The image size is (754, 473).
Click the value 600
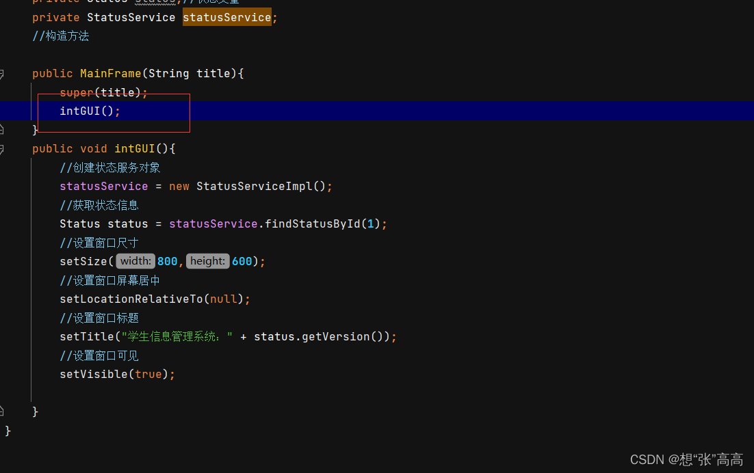242,261
